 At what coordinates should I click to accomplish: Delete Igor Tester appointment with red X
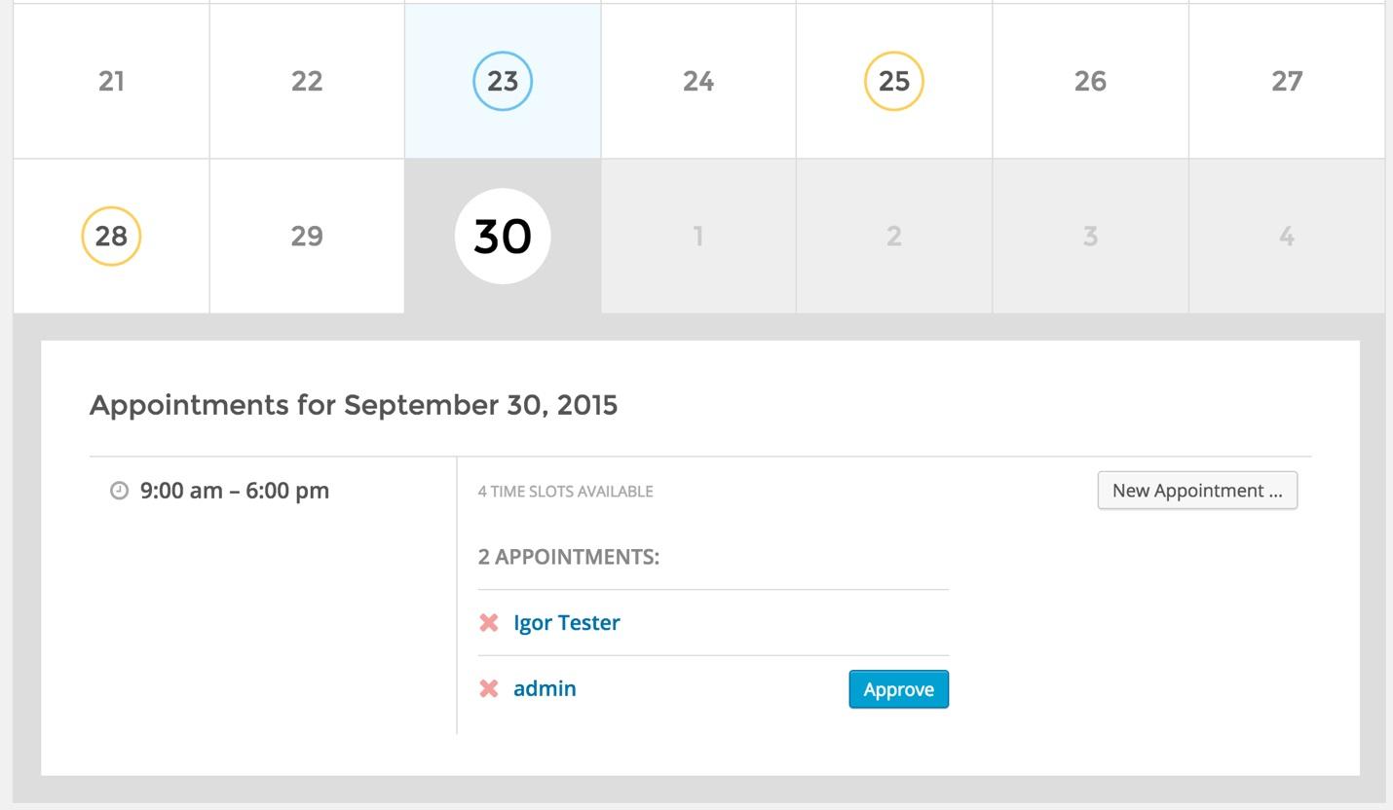489,623
